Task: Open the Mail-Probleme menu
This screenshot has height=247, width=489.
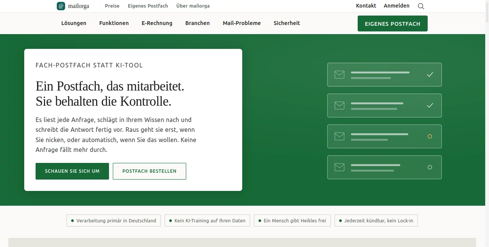Action: tap(242, 23)
